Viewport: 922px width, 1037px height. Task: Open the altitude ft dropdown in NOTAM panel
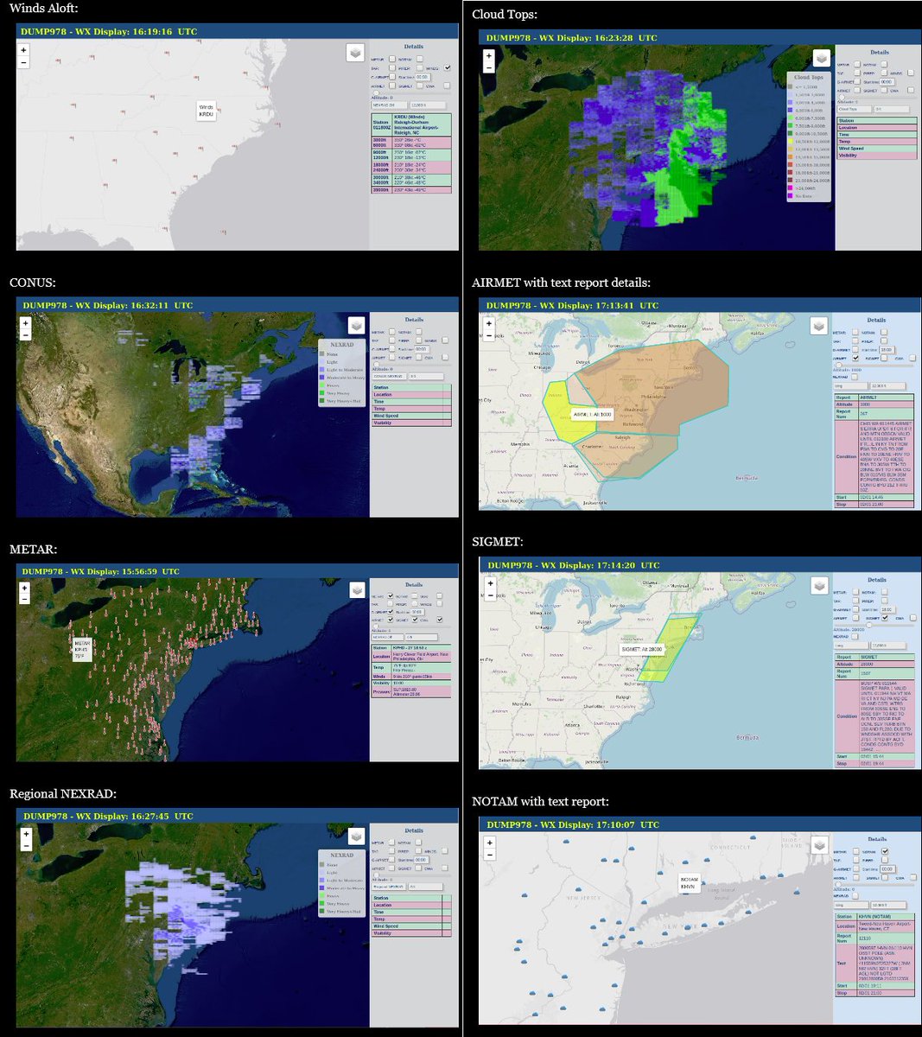point(888,905)
